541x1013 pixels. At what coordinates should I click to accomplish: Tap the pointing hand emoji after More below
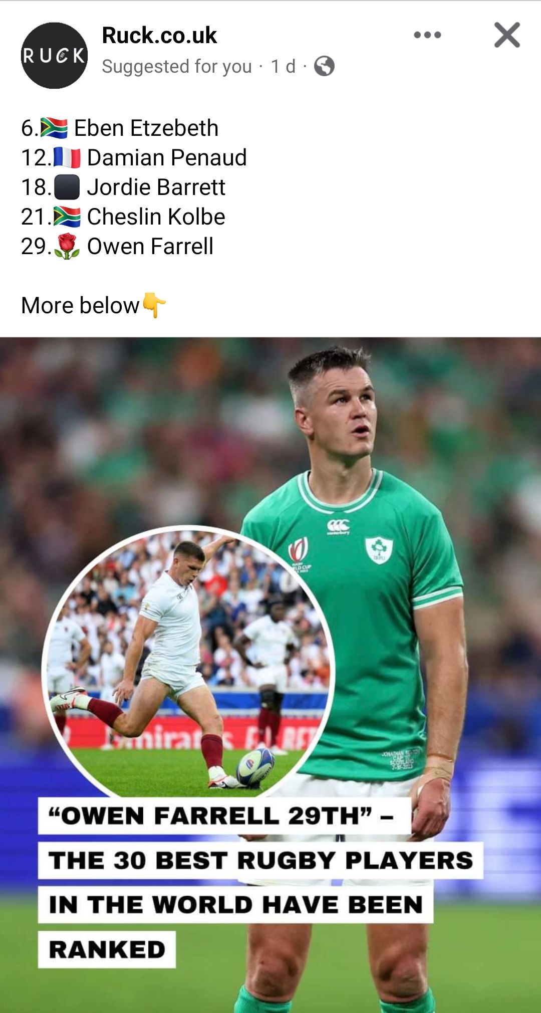pos(154,305)
